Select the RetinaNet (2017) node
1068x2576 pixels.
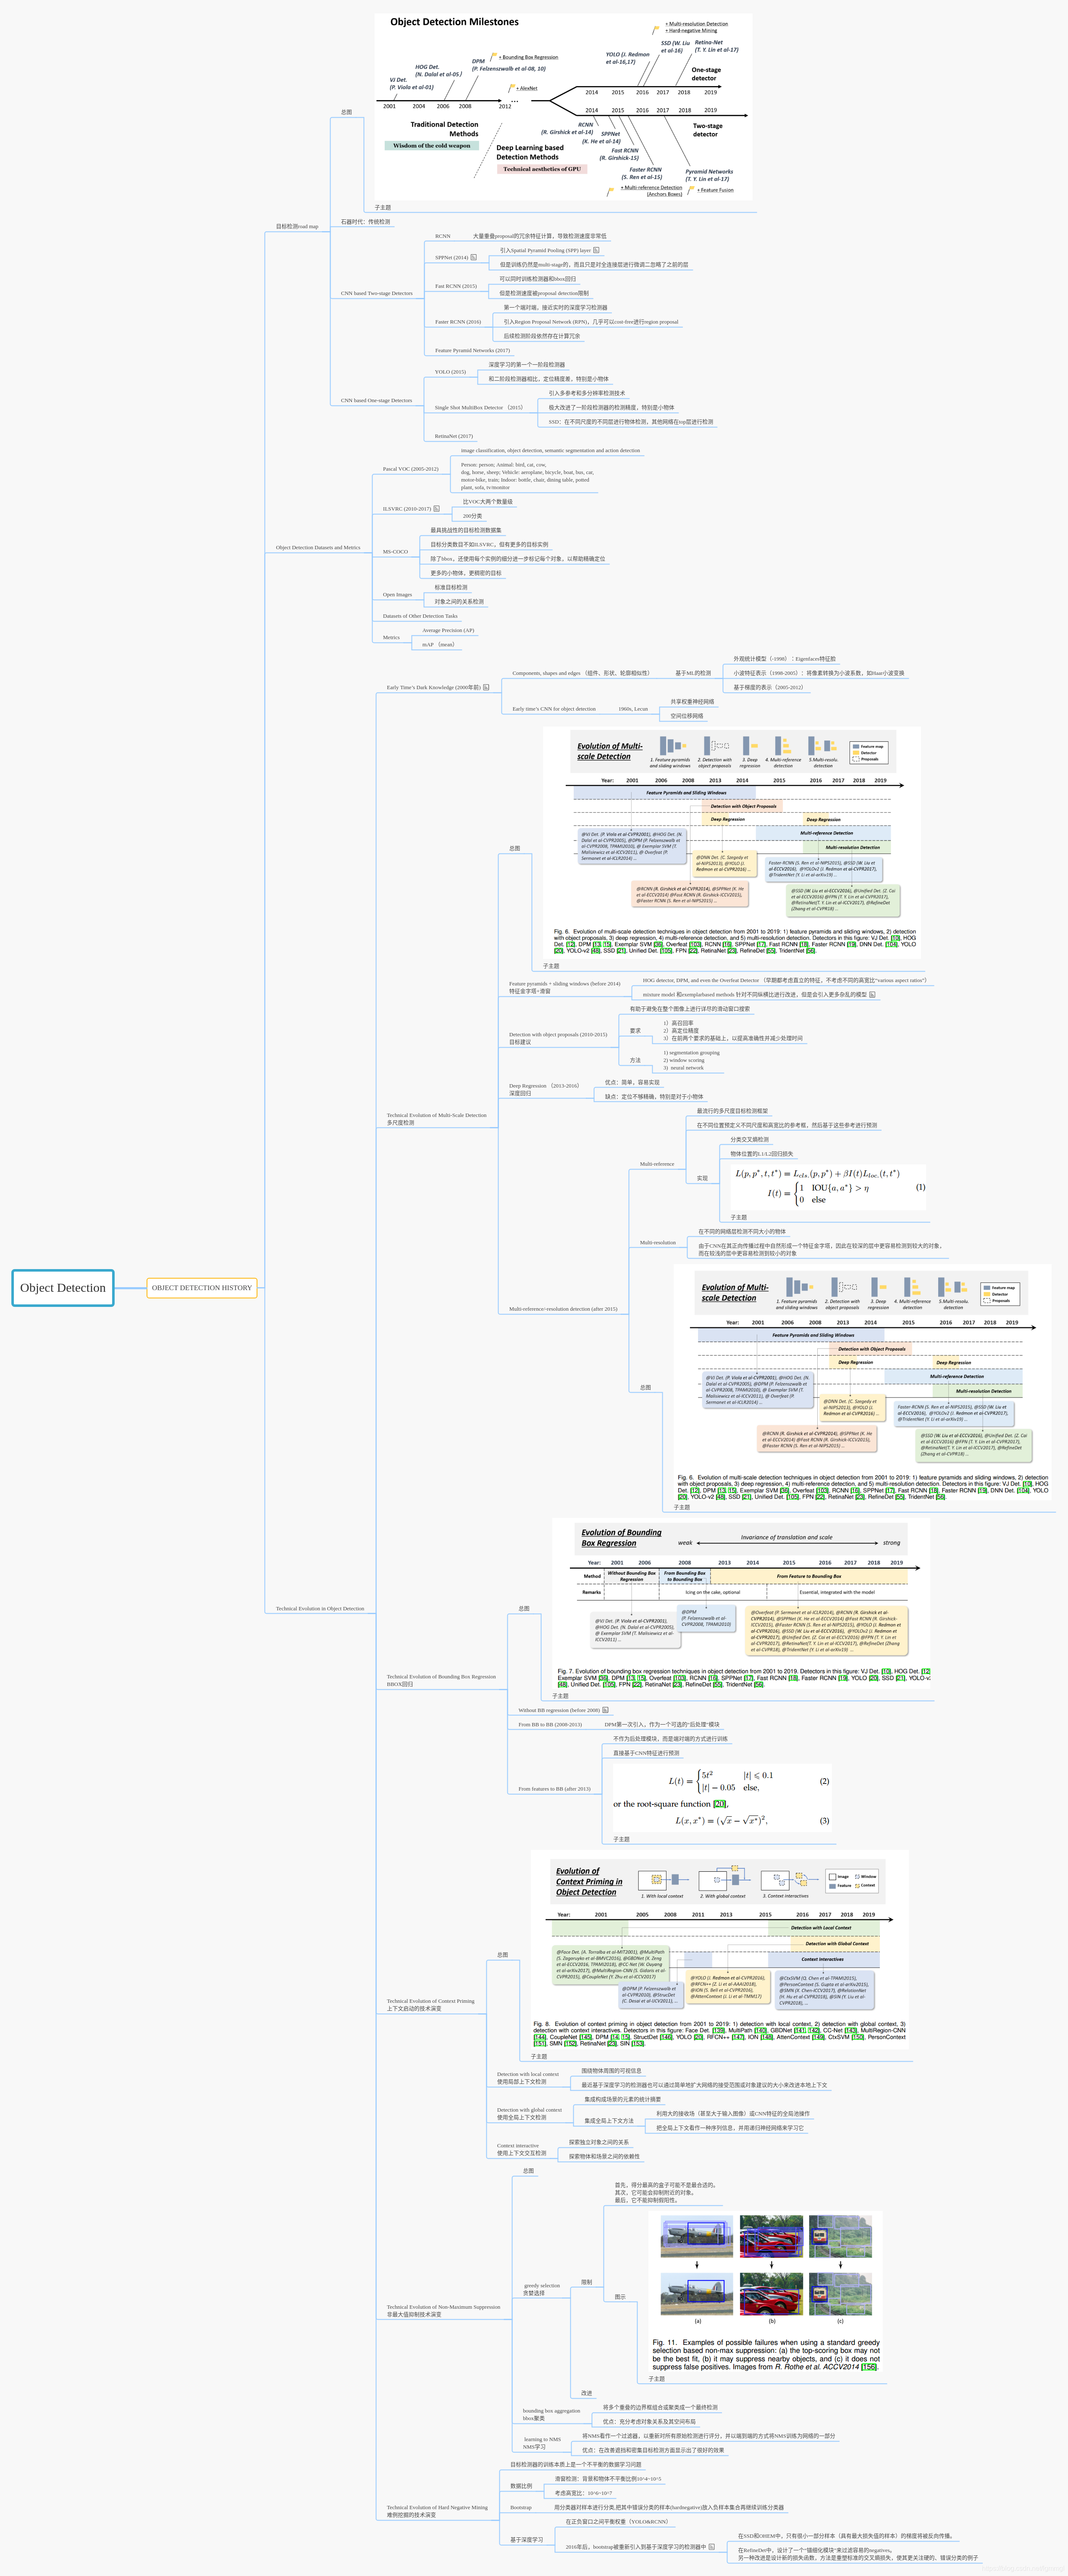pyautogui.click(x=454, y=436)
